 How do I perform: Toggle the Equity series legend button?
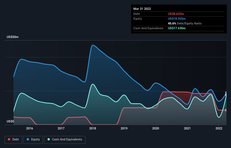tap(33, 140)
